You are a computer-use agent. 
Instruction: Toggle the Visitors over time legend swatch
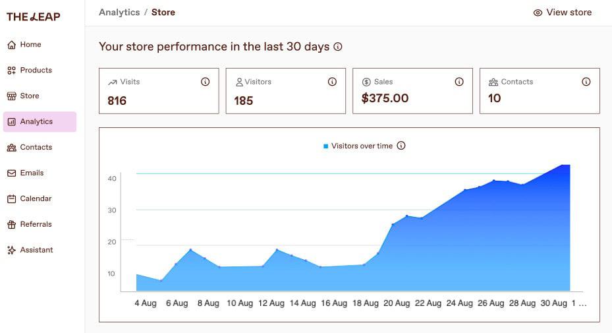(x=325, y=146)
